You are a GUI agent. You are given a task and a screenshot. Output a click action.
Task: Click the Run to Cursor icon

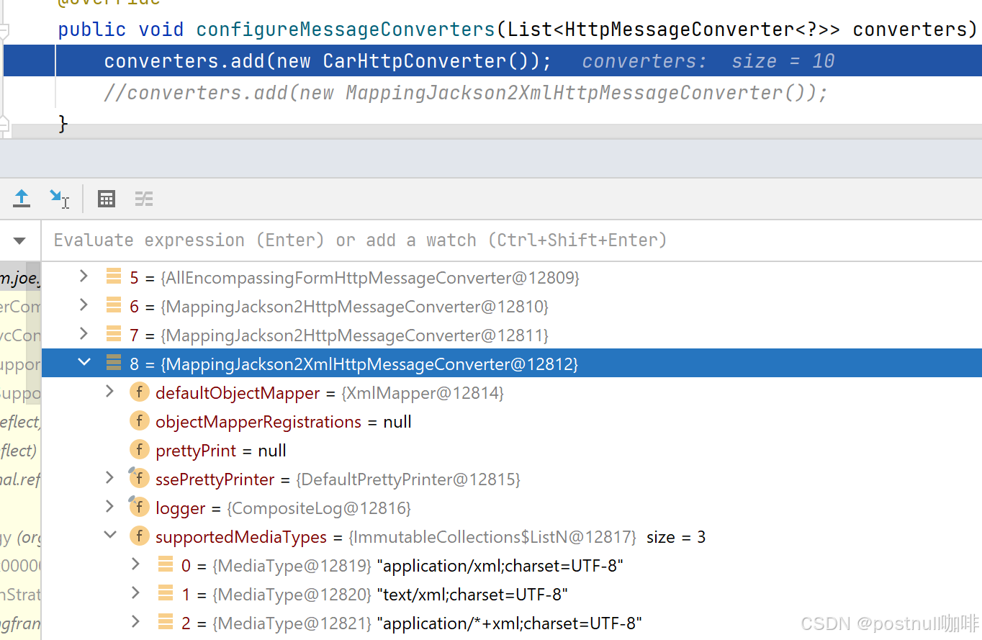point(59,199)
